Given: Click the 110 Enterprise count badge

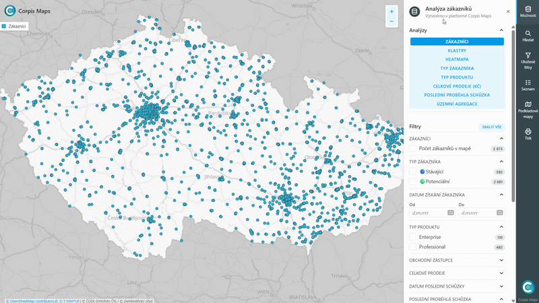Looking at the screenshot, I should coord(500,238).
